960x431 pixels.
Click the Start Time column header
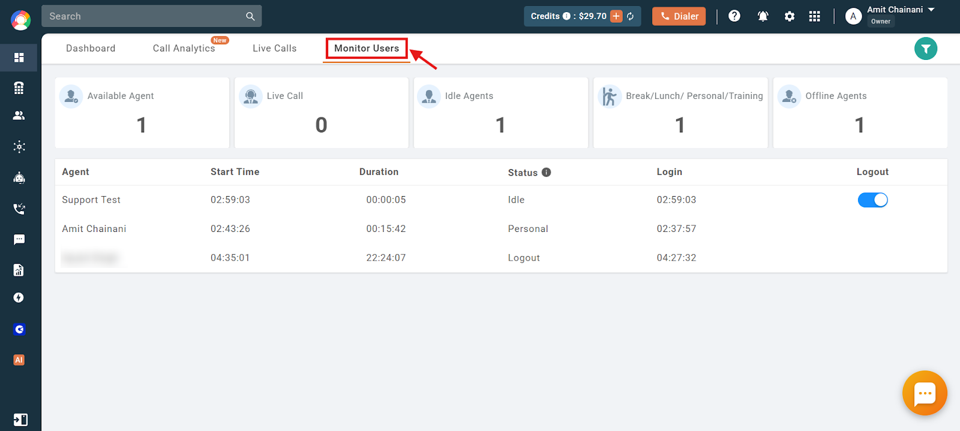[x=235, y=172]
